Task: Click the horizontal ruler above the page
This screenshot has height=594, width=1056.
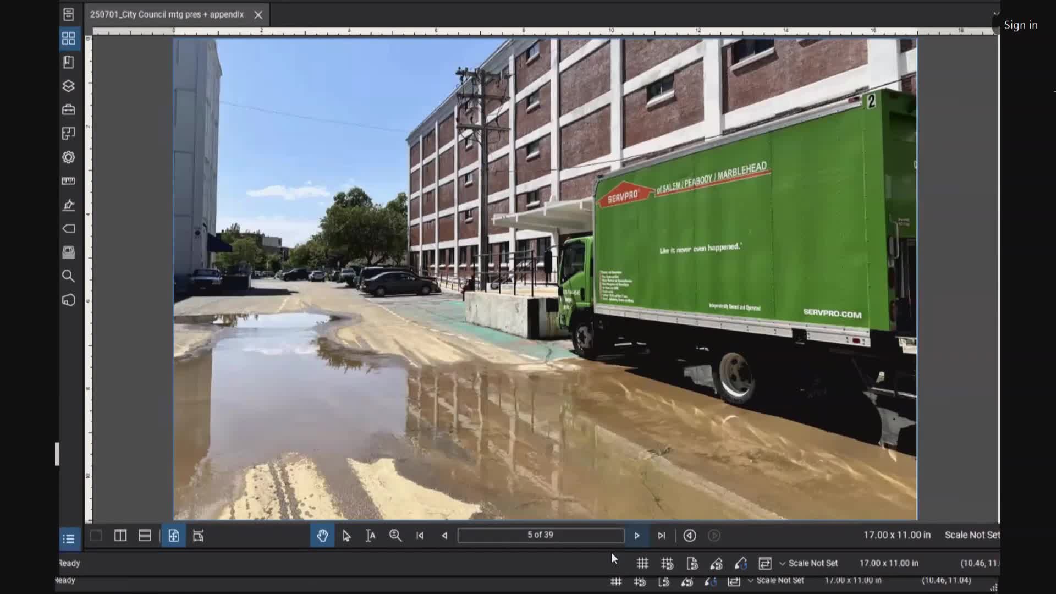Action: 544,31
